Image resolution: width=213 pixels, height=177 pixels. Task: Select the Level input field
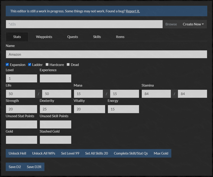[x=22, y=78]
